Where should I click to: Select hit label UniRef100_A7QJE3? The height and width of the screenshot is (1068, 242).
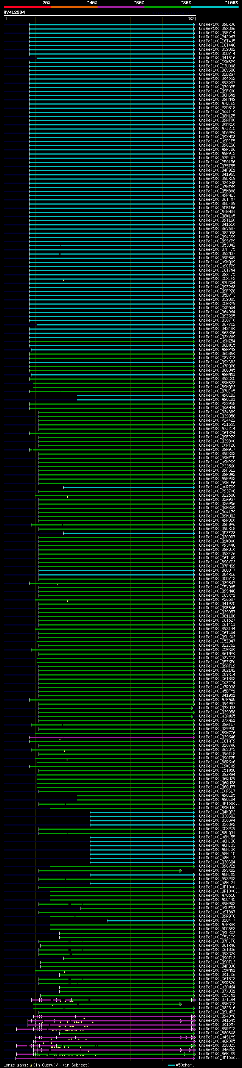coord(217,104)
